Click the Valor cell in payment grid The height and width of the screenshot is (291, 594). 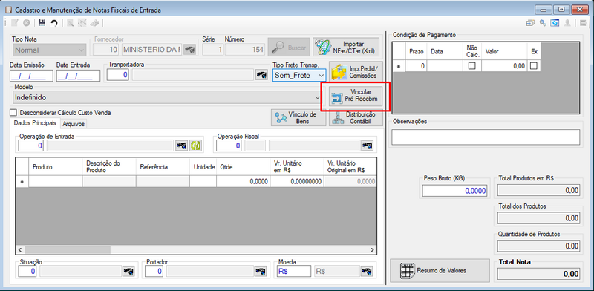click(504, 66)
